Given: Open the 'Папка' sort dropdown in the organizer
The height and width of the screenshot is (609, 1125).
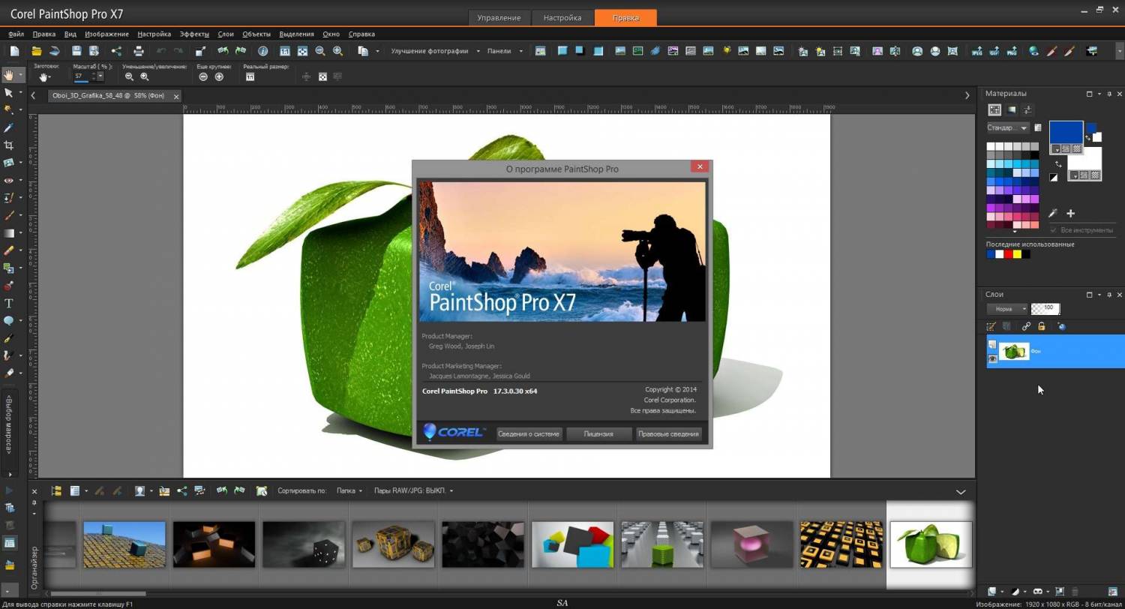Looking at the screenshot, I should coord(349,490).
